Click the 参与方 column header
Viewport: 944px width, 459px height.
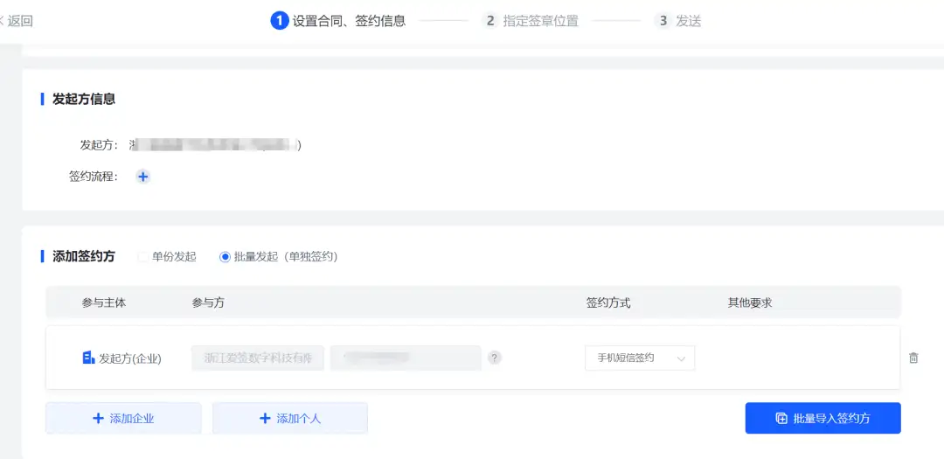(208, 303)
